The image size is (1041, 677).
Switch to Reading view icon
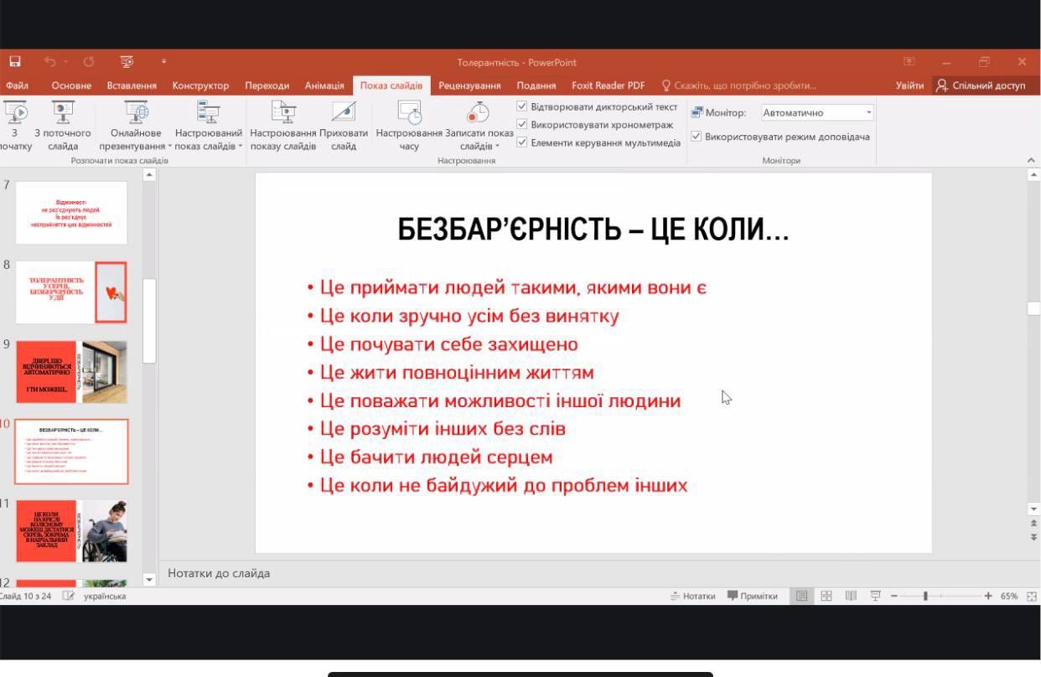pyautogui.click(x=851, y=596)
